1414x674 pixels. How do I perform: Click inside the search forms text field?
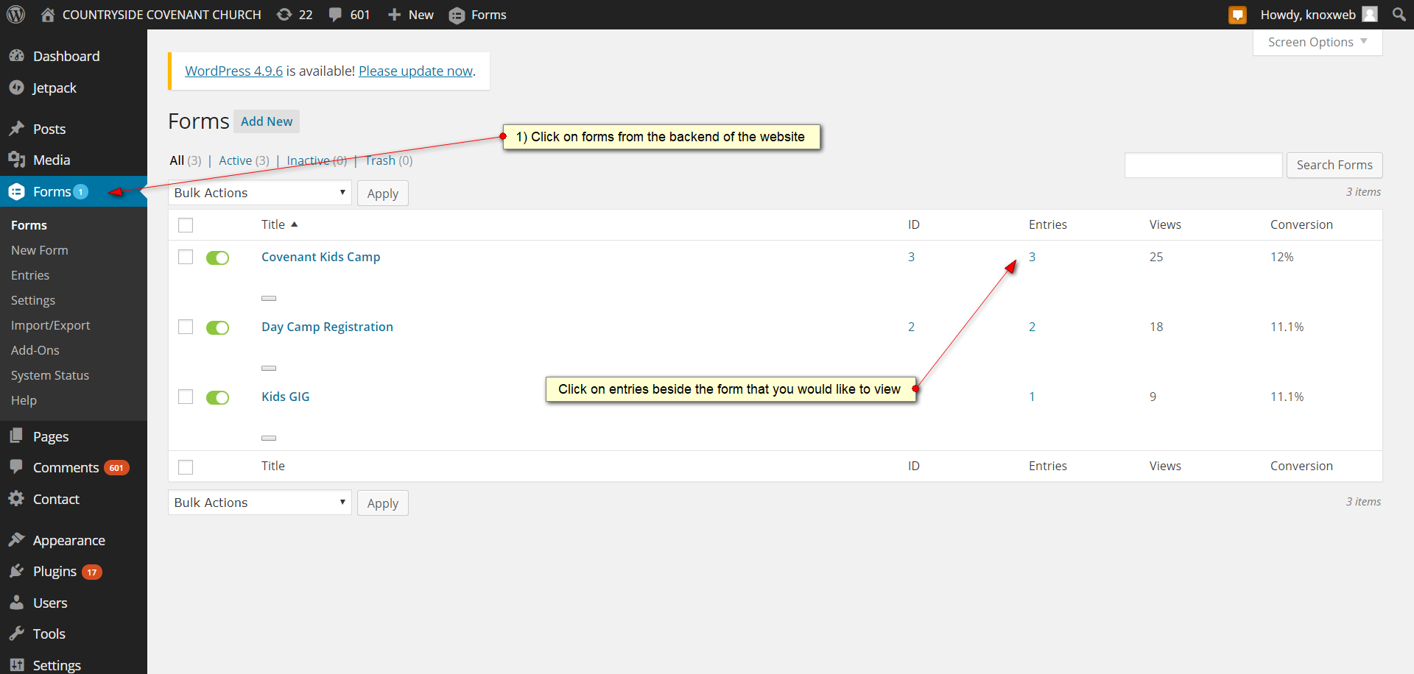(x=1203, y=165)
